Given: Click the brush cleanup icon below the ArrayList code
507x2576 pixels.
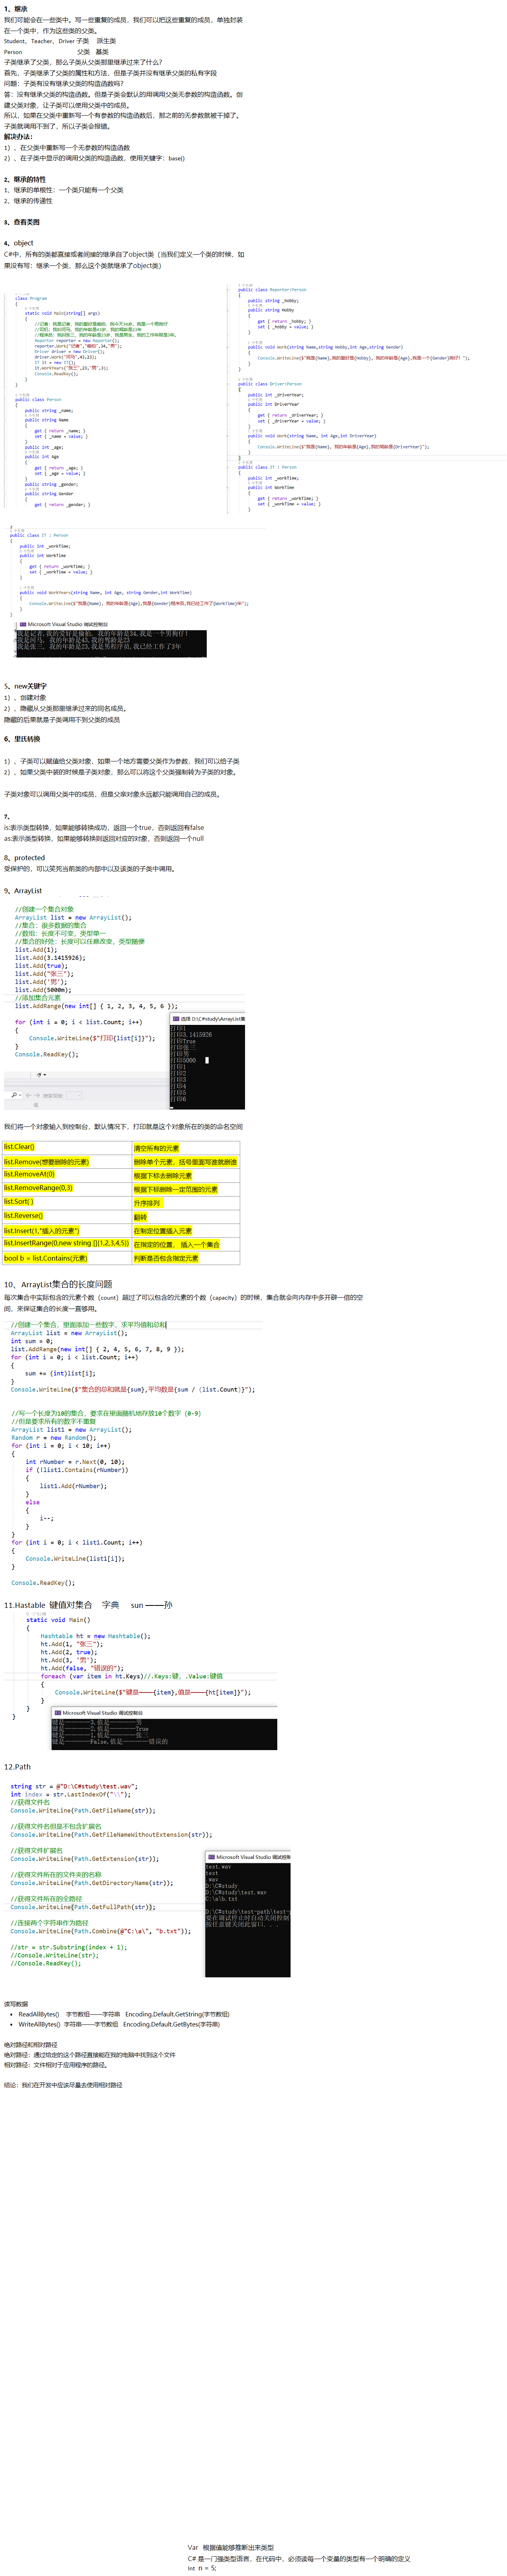Looking at the screenshot, I should pyautogui.click(x=39, y=1075).
